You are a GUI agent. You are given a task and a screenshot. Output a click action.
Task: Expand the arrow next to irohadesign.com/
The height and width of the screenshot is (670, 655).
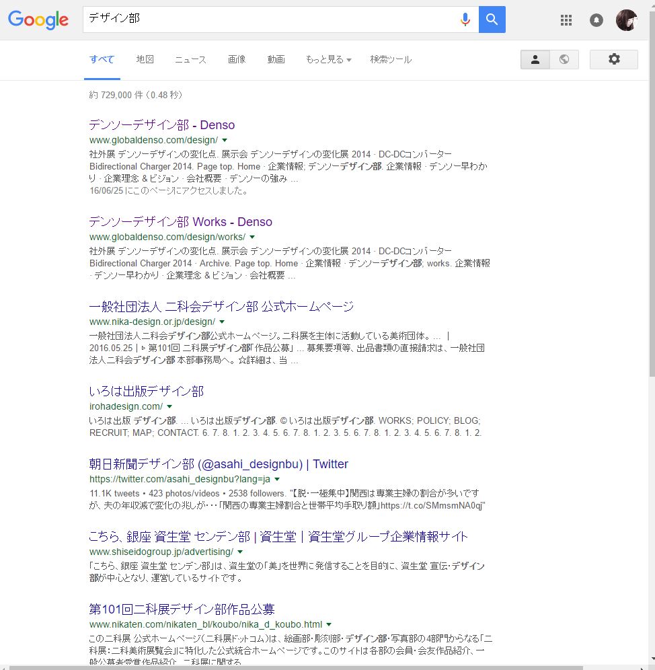pyautogui.click(x=169, y=406)
